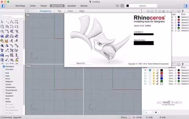Select the Fillet curves tool
Screen dimensions: 189x119
[x=7, y=31]
